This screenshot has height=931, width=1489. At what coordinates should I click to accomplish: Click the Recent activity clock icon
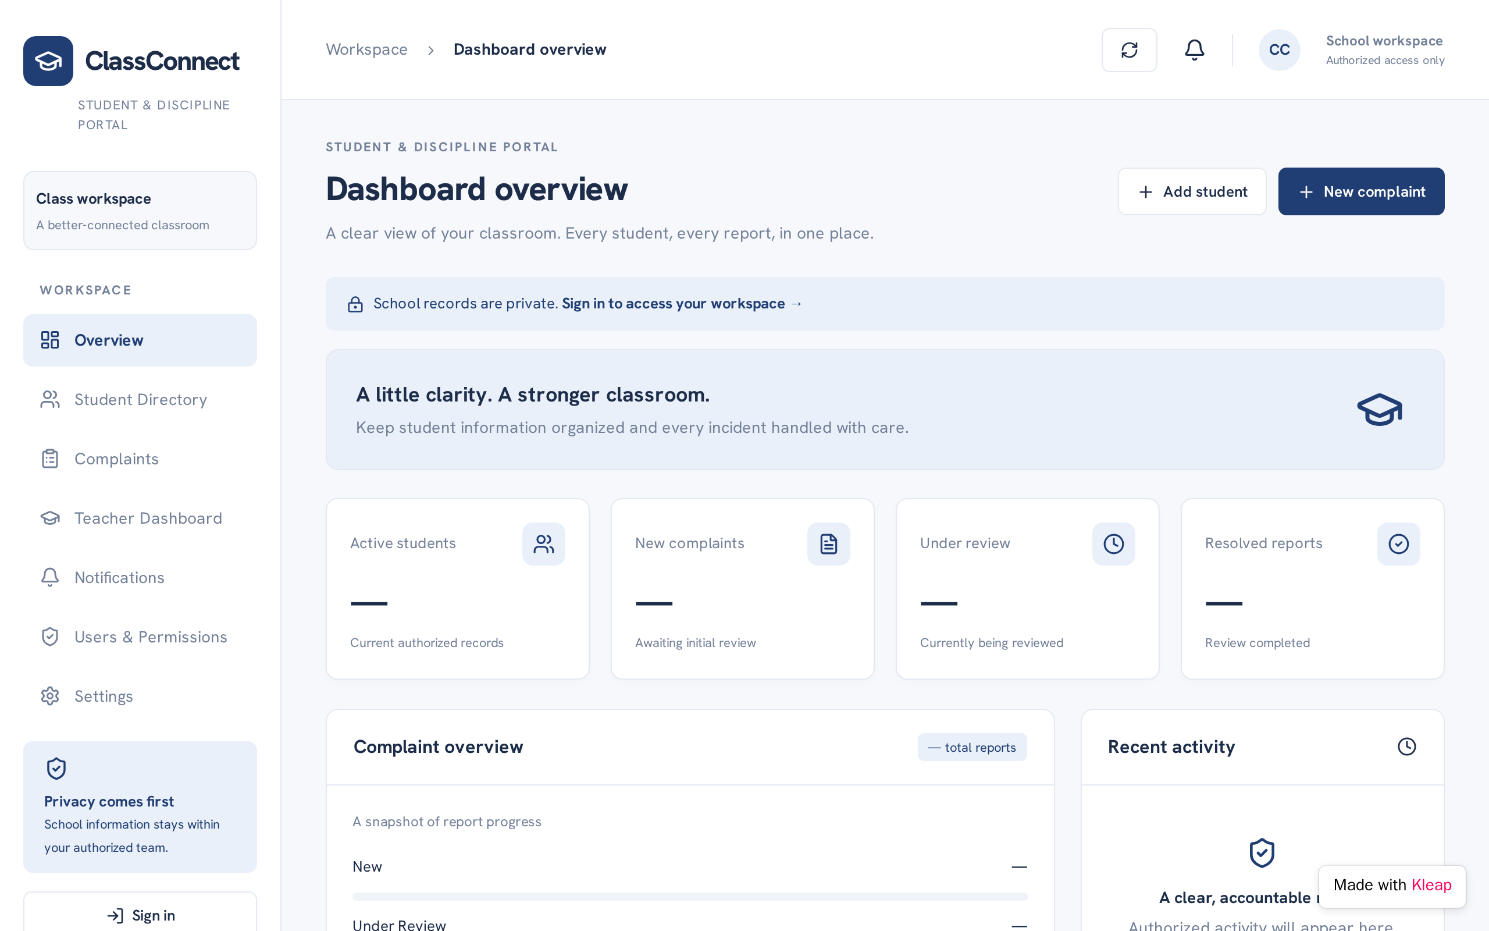[x=1406, y=747]
